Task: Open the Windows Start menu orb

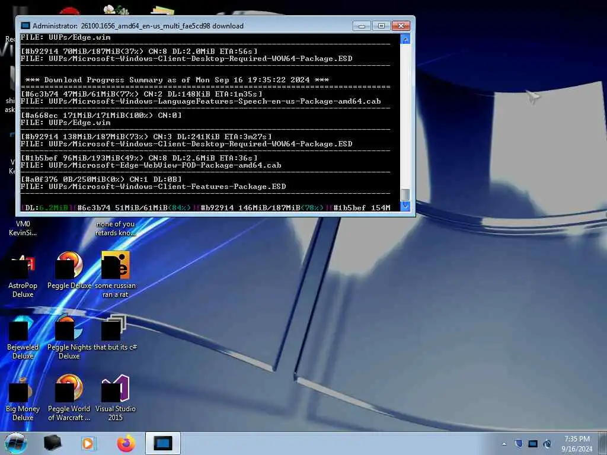Action: pyautogui.click(x=16, y=443)
